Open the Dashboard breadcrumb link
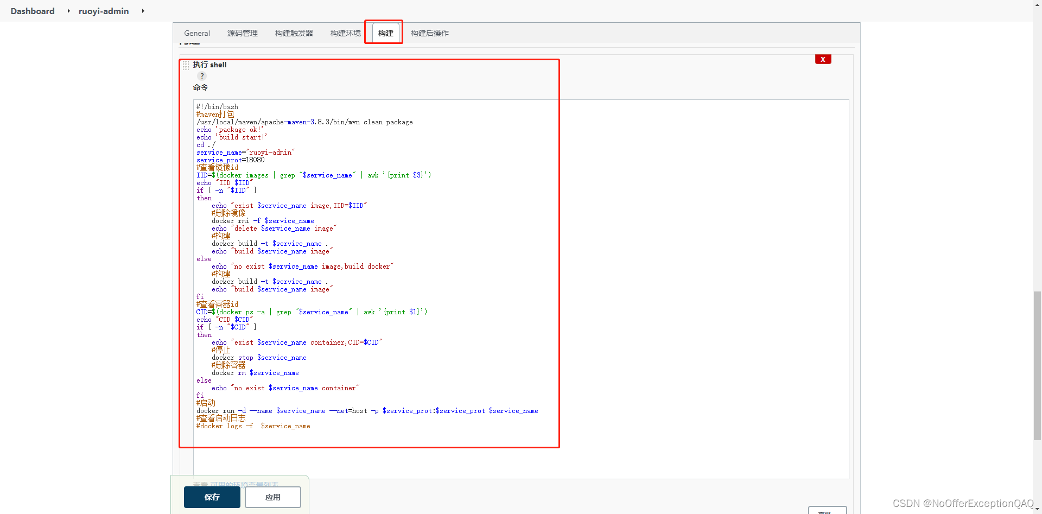Image resolution: width=1042 pixels, height=514 pixels. (33, 11)
